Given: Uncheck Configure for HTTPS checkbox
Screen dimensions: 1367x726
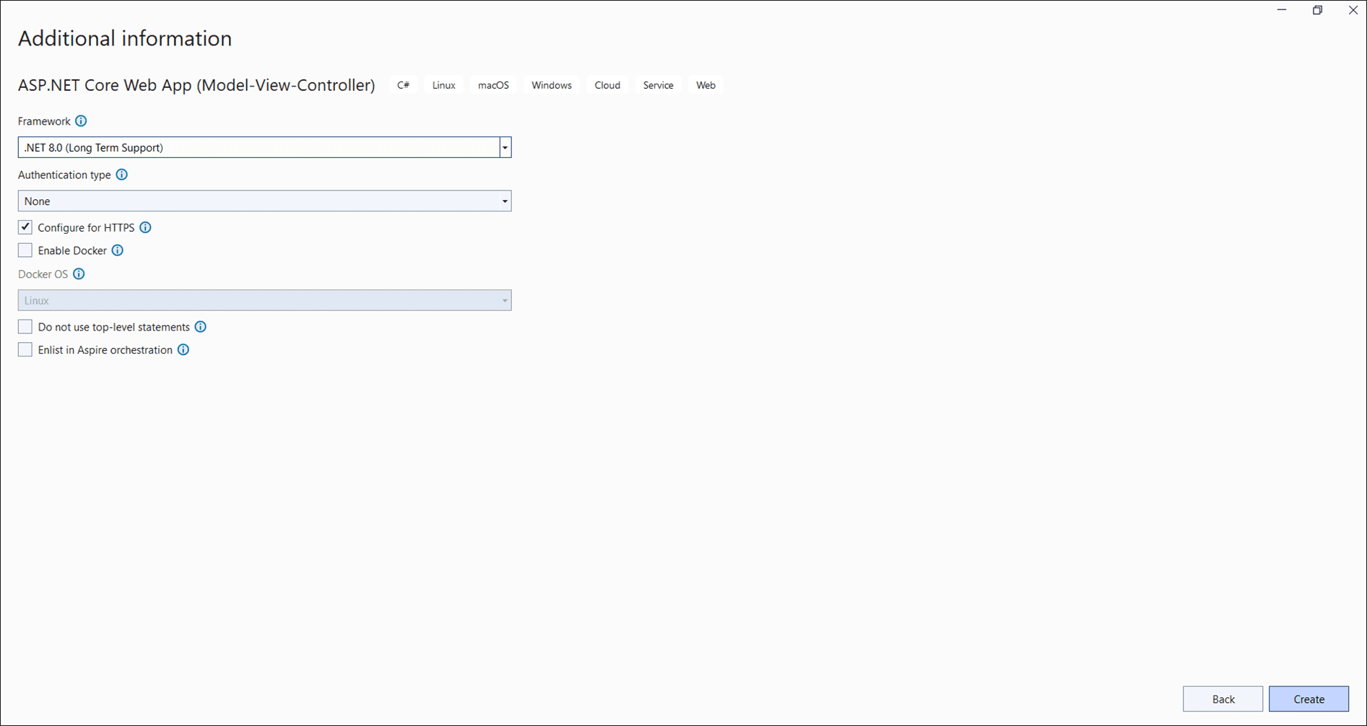Looking at the screenshot, I should coord(25,227).
